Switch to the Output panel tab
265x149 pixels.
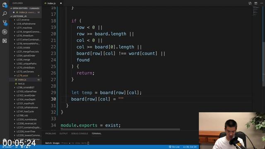[63, 133]
